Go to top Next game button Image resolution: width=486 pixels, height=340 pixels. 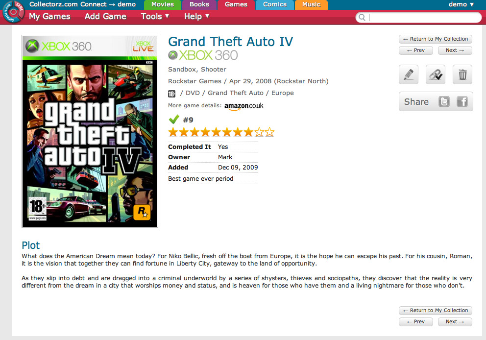(x=455, y=50)
